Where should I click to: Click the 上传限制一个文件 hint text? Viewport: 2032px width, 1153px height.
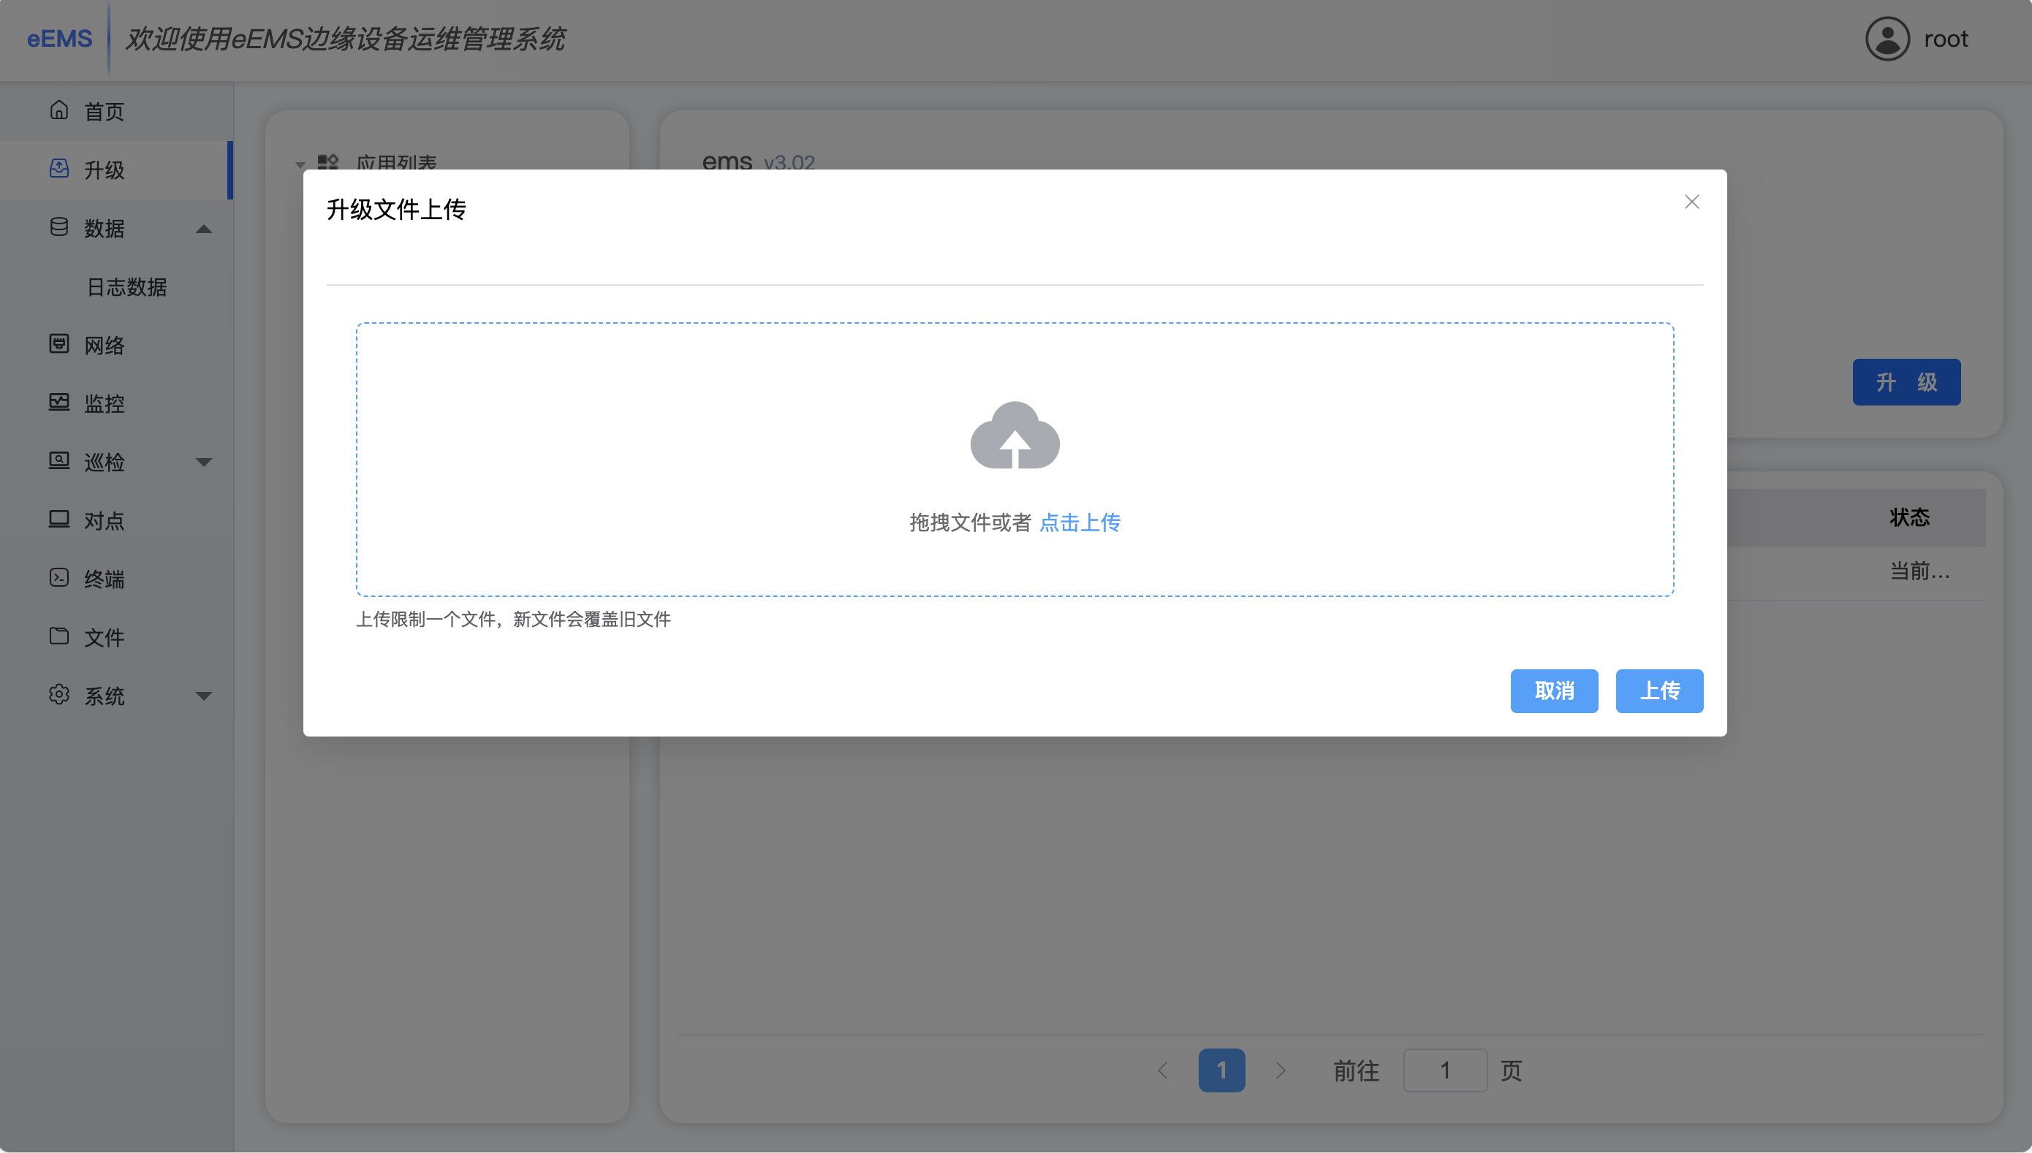pyautogui.click(x=513, y=620)
